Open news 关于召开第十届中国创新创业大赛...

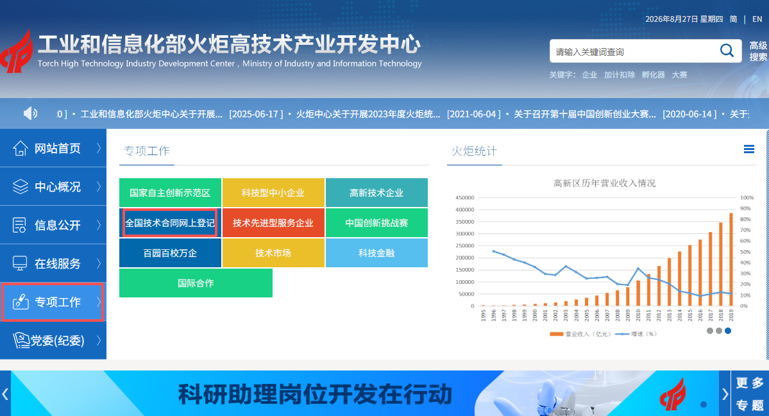(x=584, y=114)
